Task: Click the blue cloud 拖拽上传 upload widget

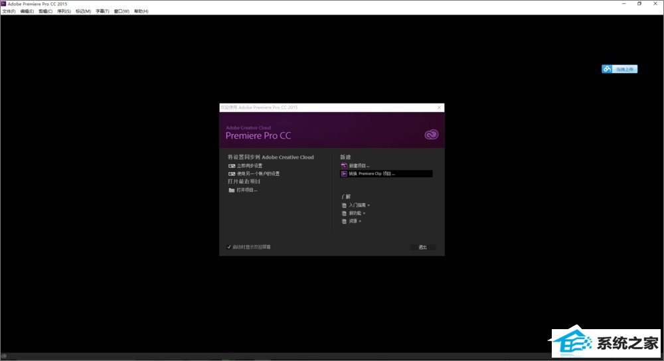Action: point(620,69)
